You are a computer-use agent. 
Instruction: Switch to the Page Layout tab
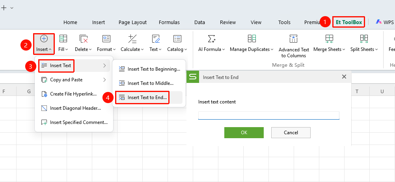132,22
